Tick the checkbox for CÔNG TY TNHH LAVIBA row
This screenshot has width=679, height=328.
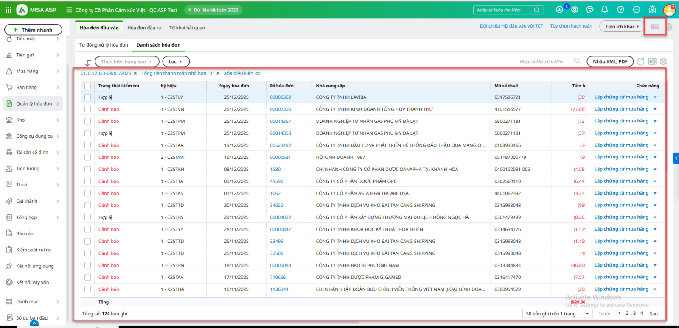point(88,97)
